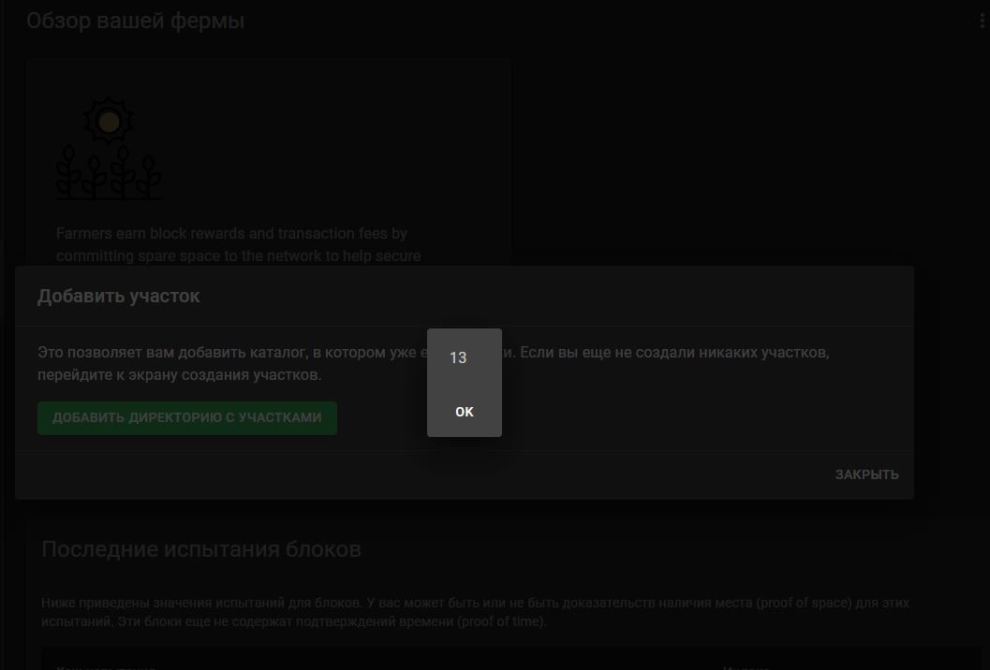
Task: Click the 'Добавить участок' dialog title
Action: click(x=119, y=296)
